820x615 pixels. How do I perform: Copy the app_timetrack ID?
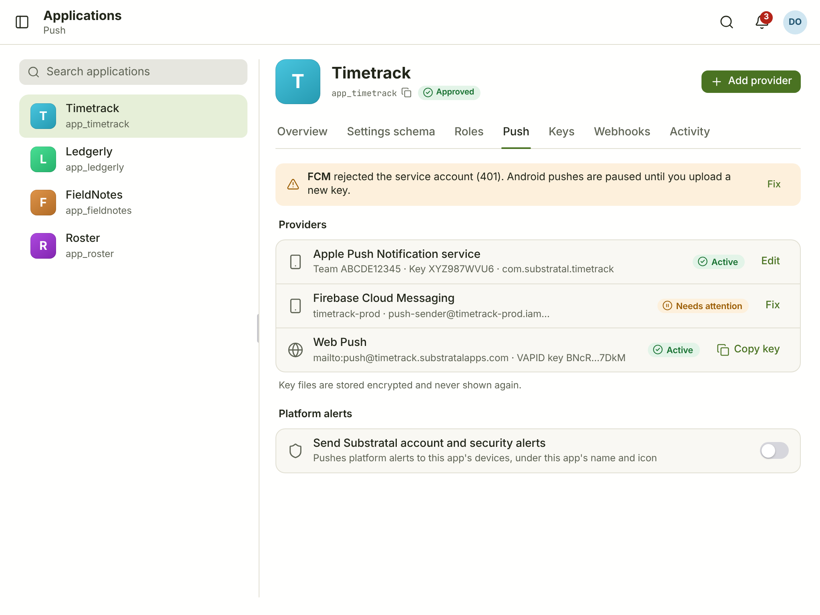pyautogui.click(x=406, y=92)
